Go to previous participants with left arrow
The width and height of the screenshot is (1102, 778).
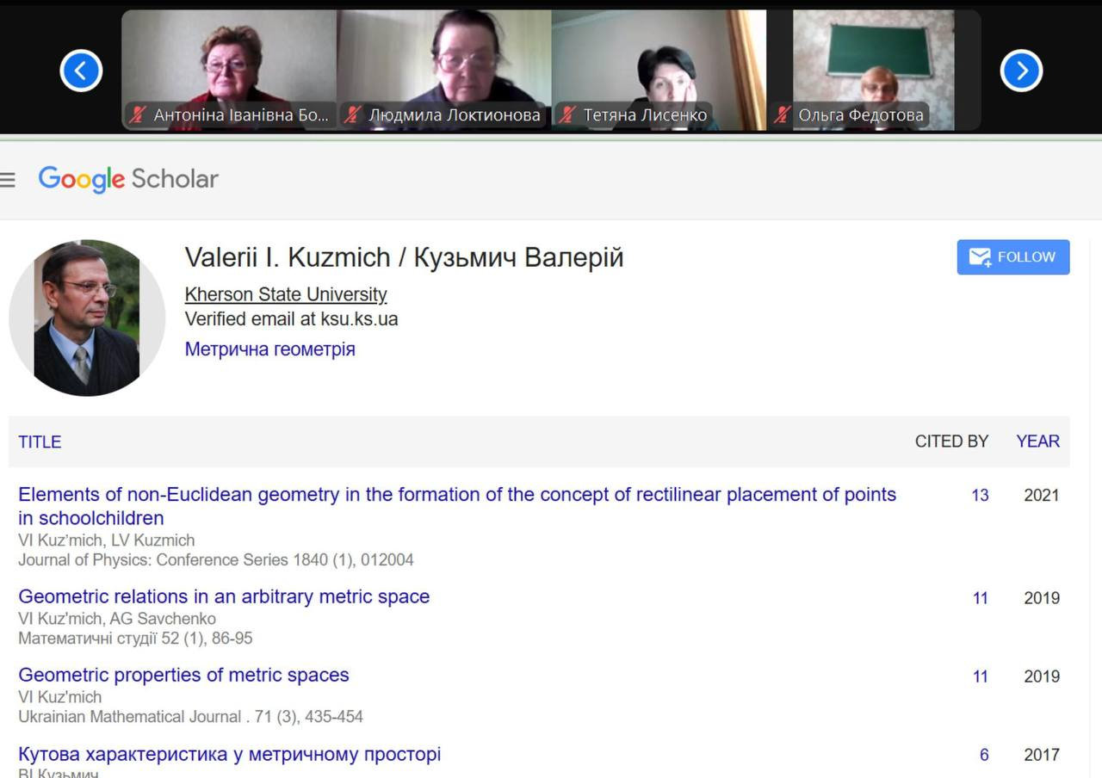(x=81, y=71)
